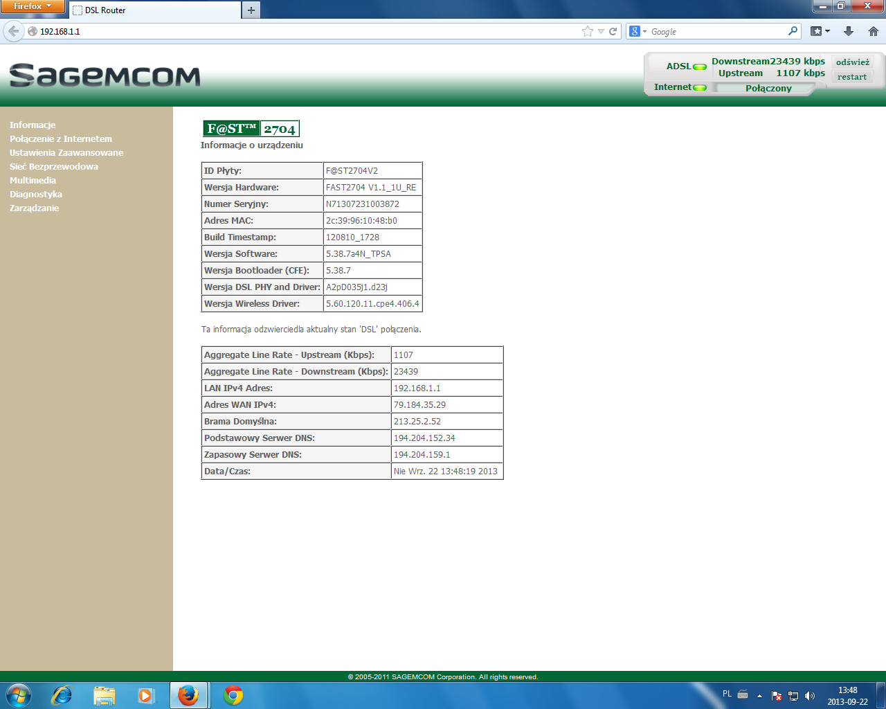This screenshot has width=886, height=709.
Task: Click the on-screen keyboard tray icon
Action: [743, 694]
